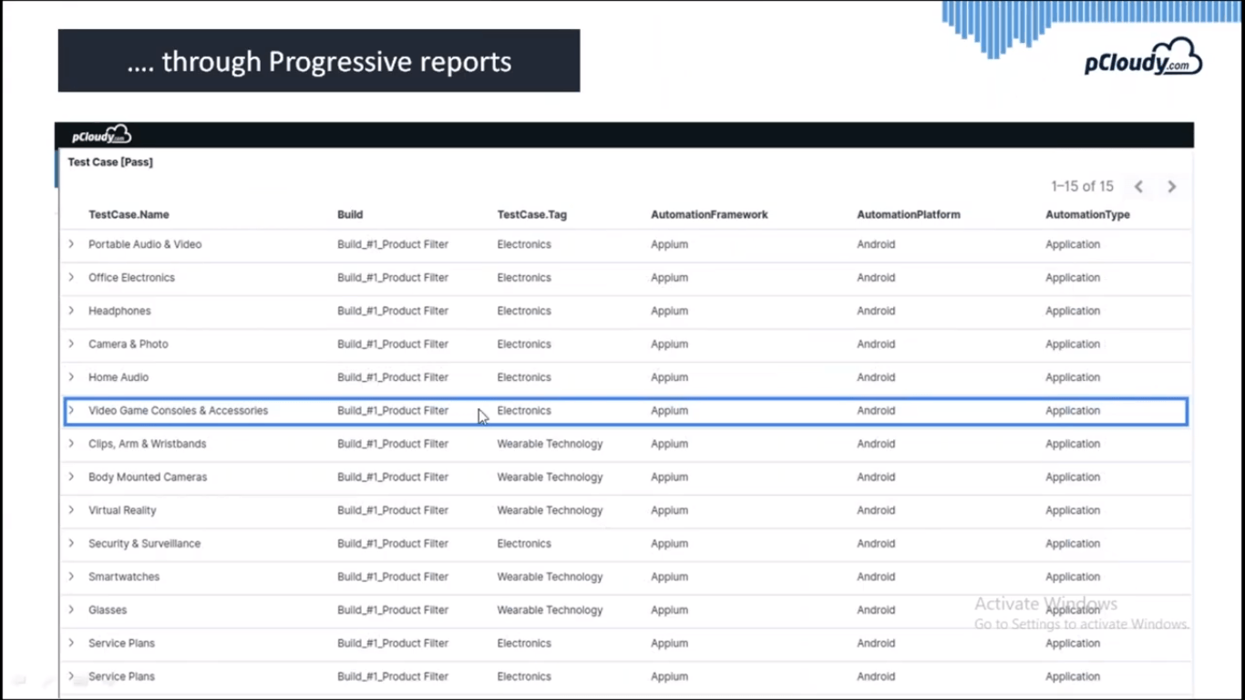Select the 'Headphones' name cell
This screenshot has height=700, width=1245.
click(x=119, y=311)
